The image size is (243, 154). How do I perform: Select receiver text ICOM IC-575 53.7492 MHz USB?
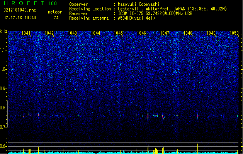point(155,13)
